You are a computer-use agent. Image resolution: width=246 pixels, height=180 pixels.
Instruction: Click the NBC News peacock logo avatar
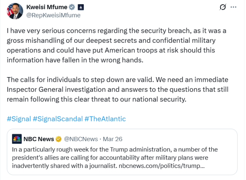coord(17,139)
